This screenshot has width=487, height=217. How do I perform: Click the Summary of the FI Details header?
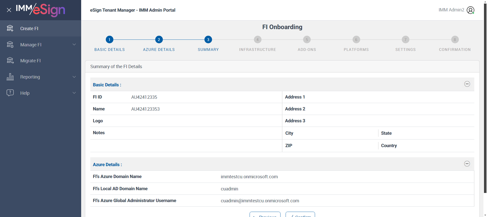(x=116, y=67)
